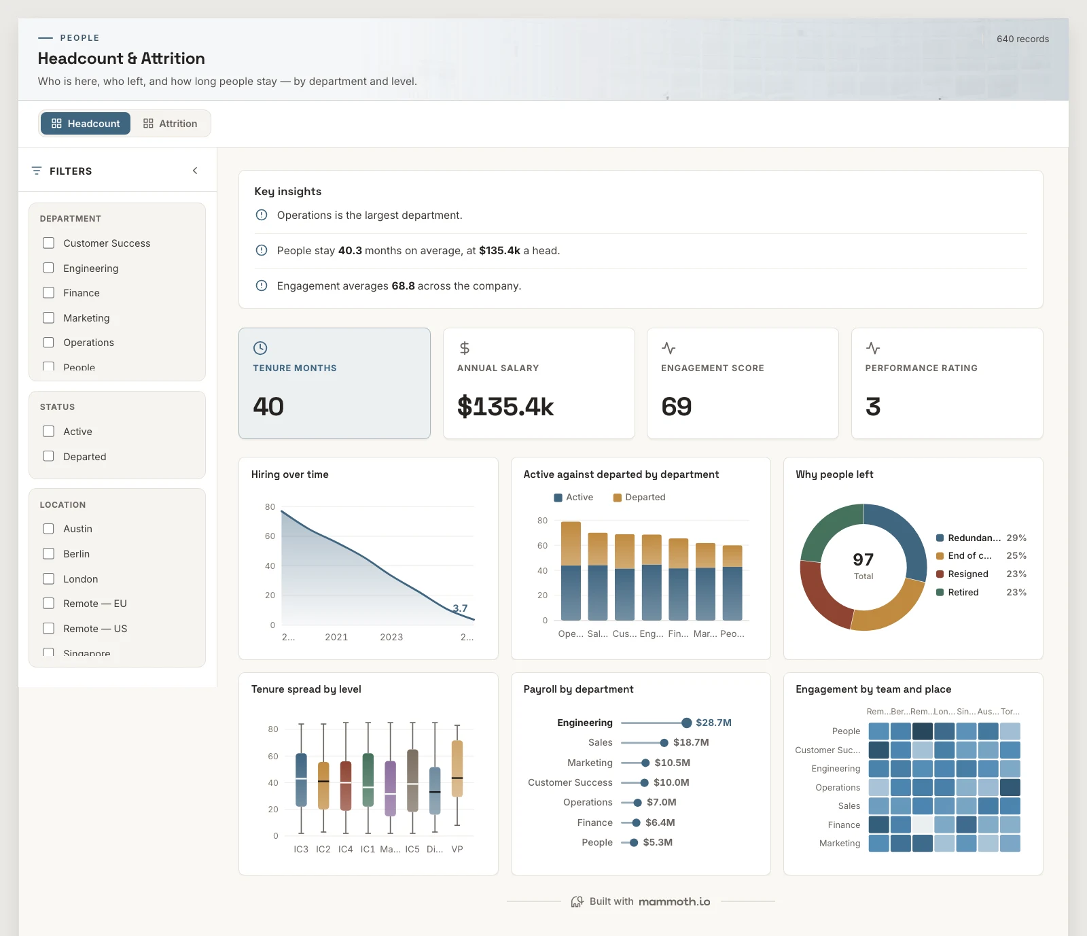The image size is (1087, 936).
Task: Toggle the Departed legend swatch in bar chart
Action: 618,498
